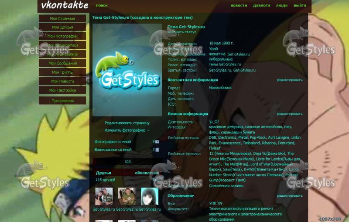Click the 103 rating bar

(127, 162)
